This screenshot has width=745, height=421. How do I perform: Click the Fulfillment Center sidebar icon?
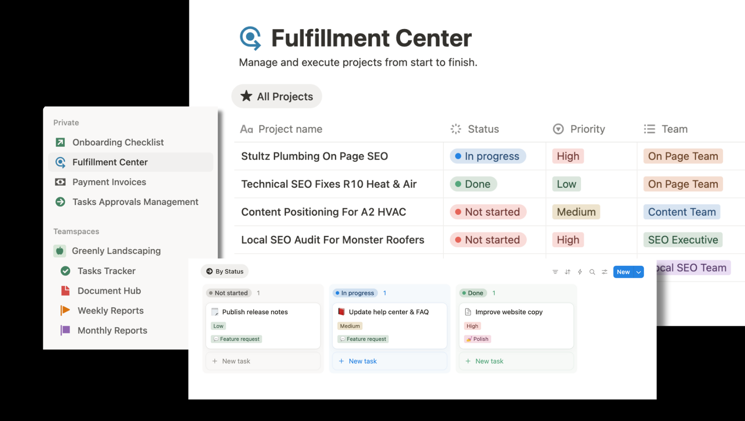(x=60, y=162)
